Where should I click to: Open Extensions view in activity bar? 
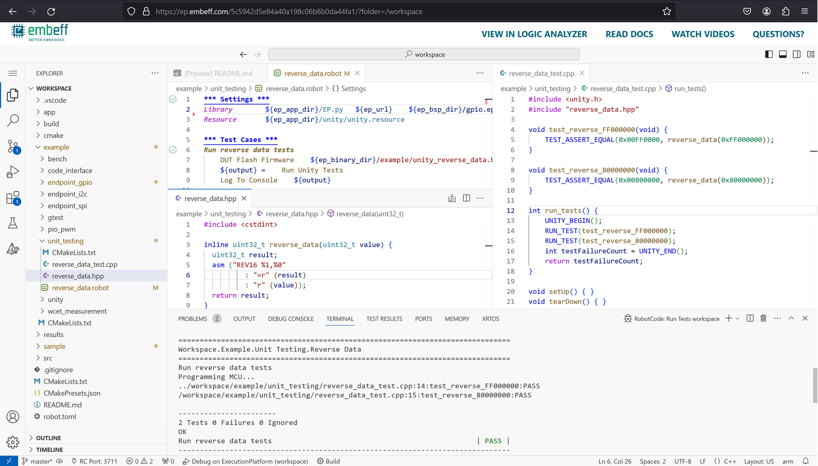pyautogui.click(x=13, y=197)
